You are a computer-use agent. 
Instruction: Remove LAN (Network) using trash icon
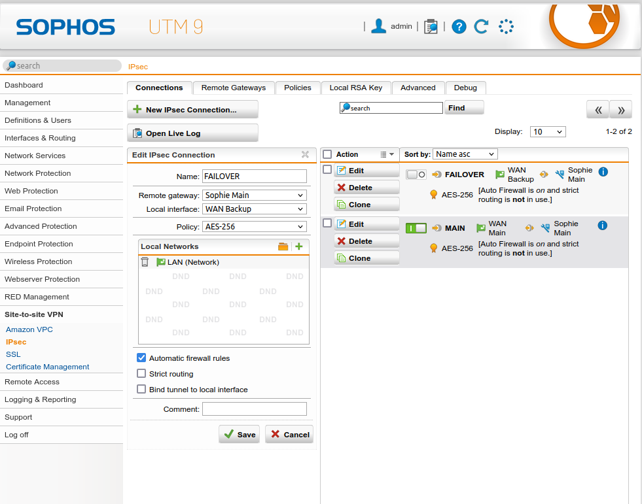point(145,262)
